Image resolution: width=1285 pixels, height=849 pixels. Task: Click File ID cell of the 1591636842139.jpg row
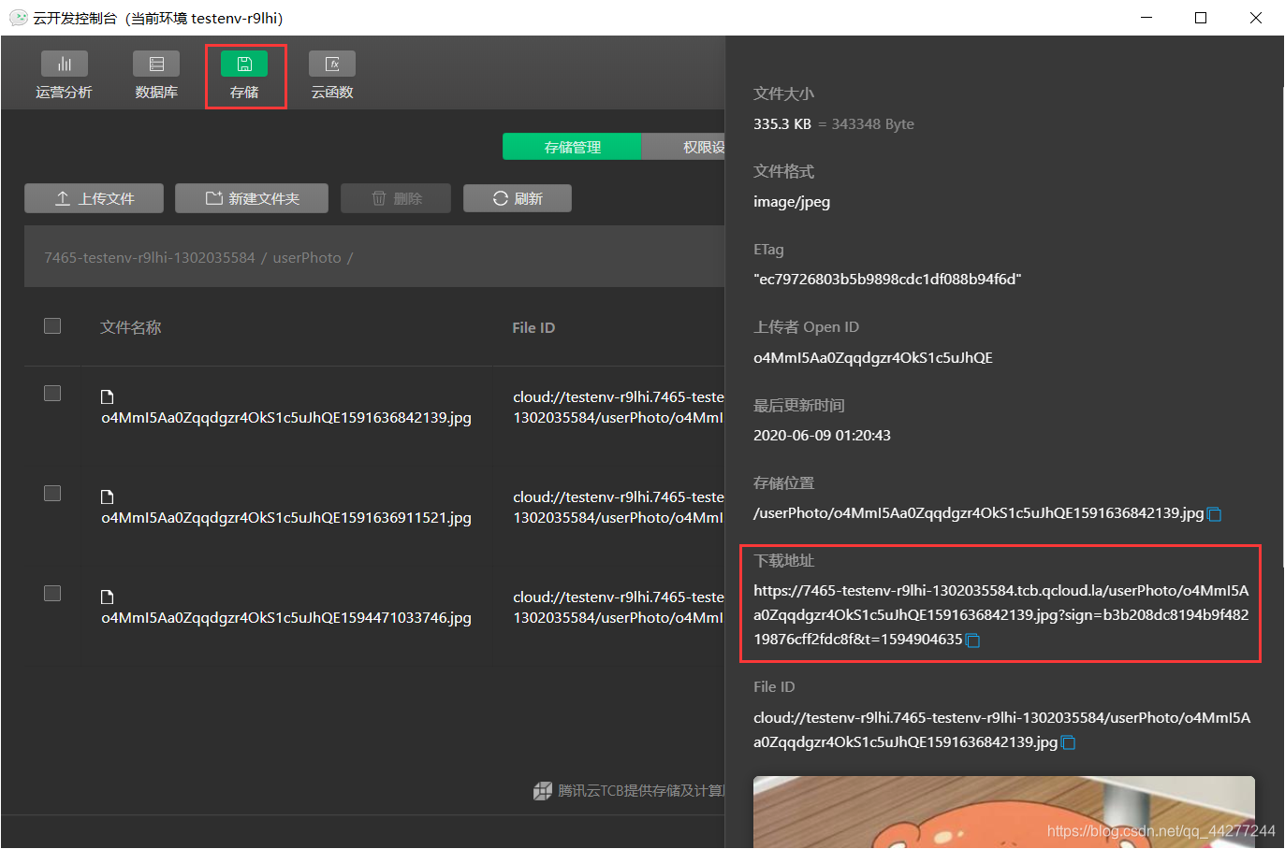pyautogui.click(x=619, y=407)
